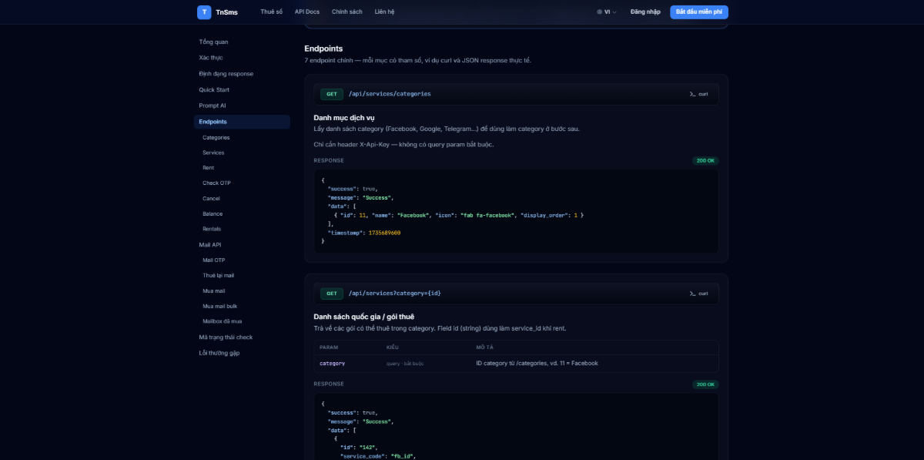The image size is (924, 460).
Task: Show curl for /api/services?category={id} endpoint
Action: (x=699, y=294)
